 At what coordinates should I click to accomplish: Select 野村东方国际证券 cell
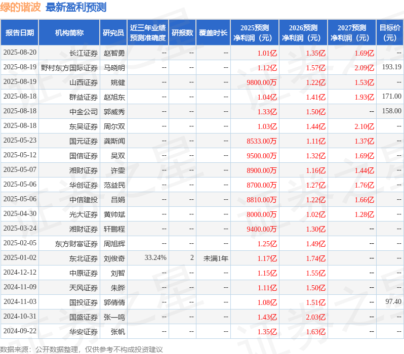(x=69, y=68)
